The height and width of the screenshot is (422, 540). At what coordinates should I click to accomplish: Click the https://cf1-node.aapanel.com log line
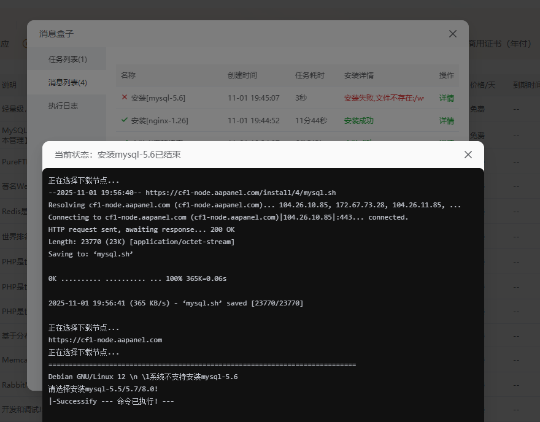pos(105,340)
